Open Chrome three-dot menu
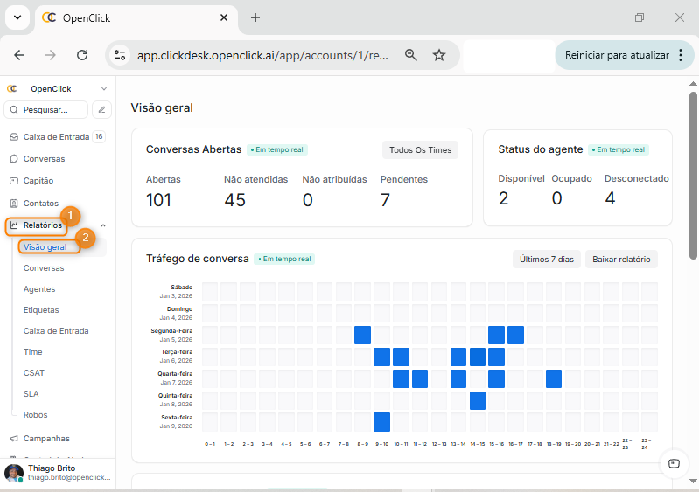The image size is (699, 492). tap(681, 55)
